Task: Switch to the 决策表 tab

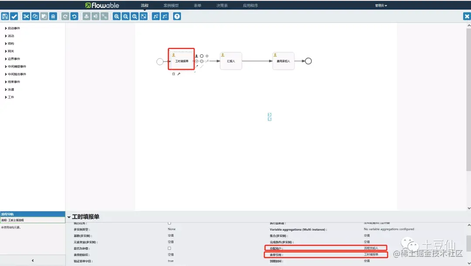Action: (x=222, y=5)
